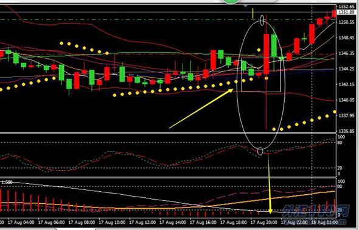Click the highlighted current price label 1351.89
Image resolution: width=359 pixels, height=230 pixels.
click(346, 12)
